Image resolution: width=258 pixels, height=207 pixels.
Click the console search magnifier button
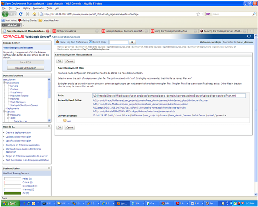click(x=132, y=42)
